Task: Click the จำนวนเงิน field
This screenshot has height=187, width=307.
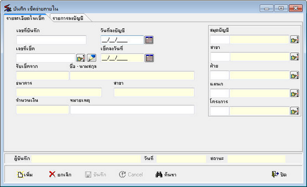Action: click(x=43, y=109)
